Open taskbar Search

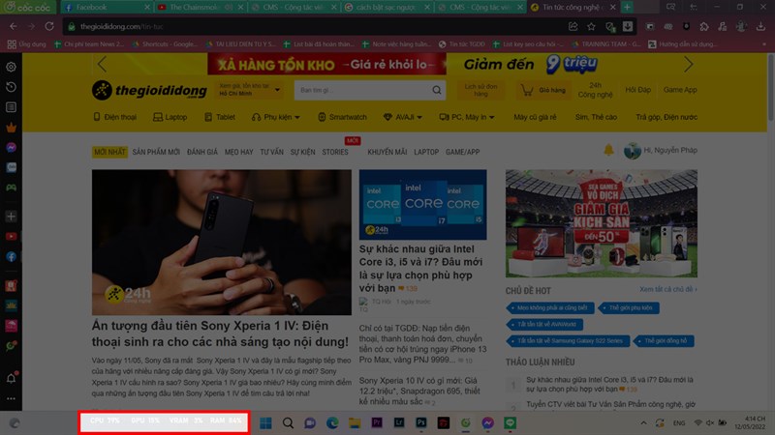tap(288, 423)
